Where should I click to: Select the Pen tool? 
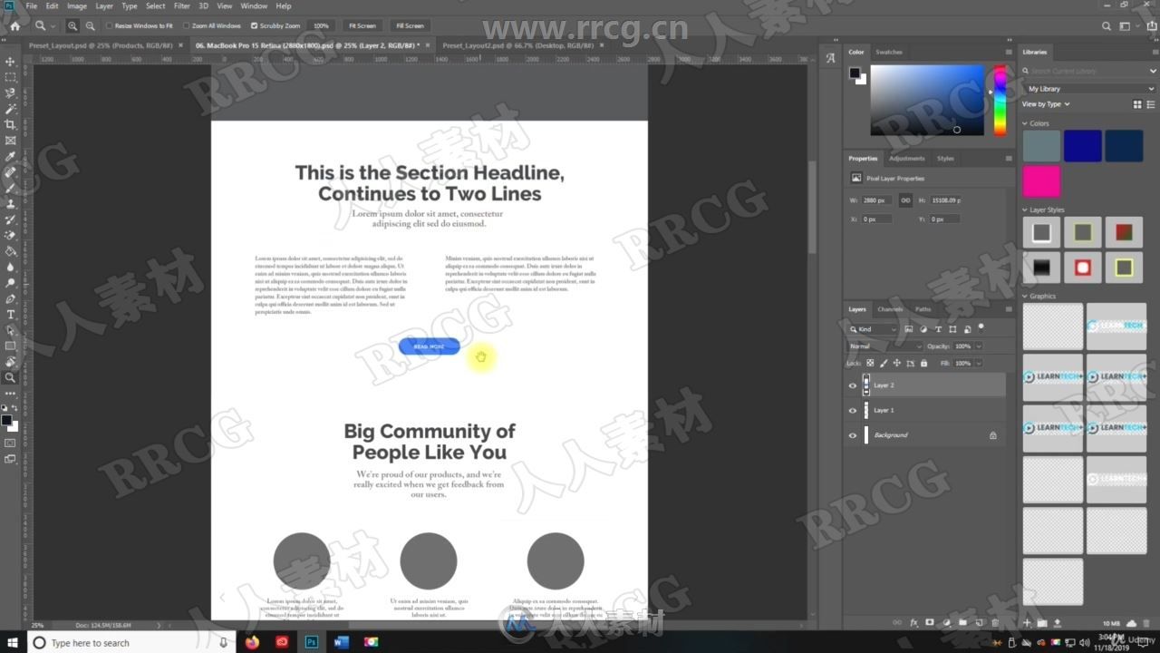[x=11, y=298]
